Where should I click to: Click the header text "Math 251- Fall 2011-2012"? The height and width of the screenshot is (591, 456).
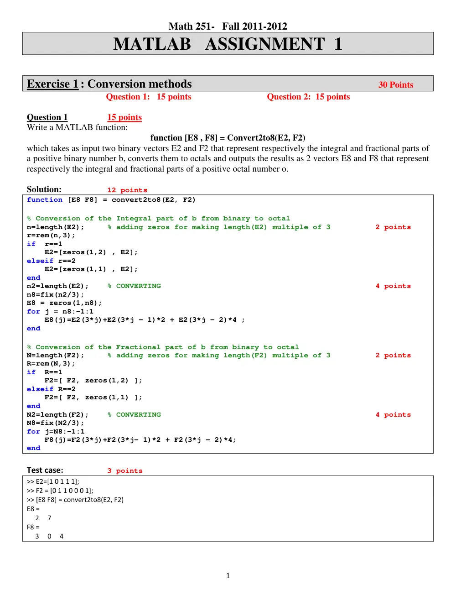click(x=228, y=26)
